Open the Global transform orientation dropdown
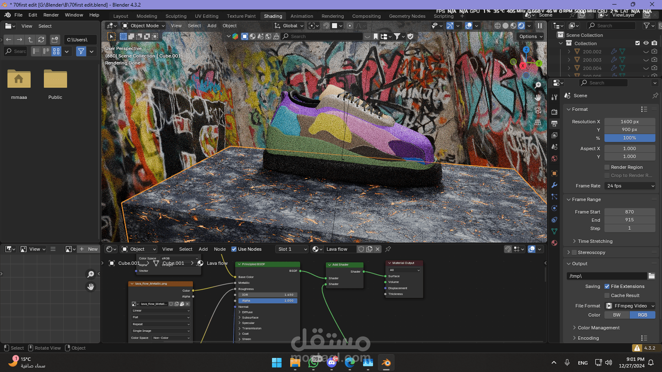This screenshot has height=372, width=662. pos(289,26)
